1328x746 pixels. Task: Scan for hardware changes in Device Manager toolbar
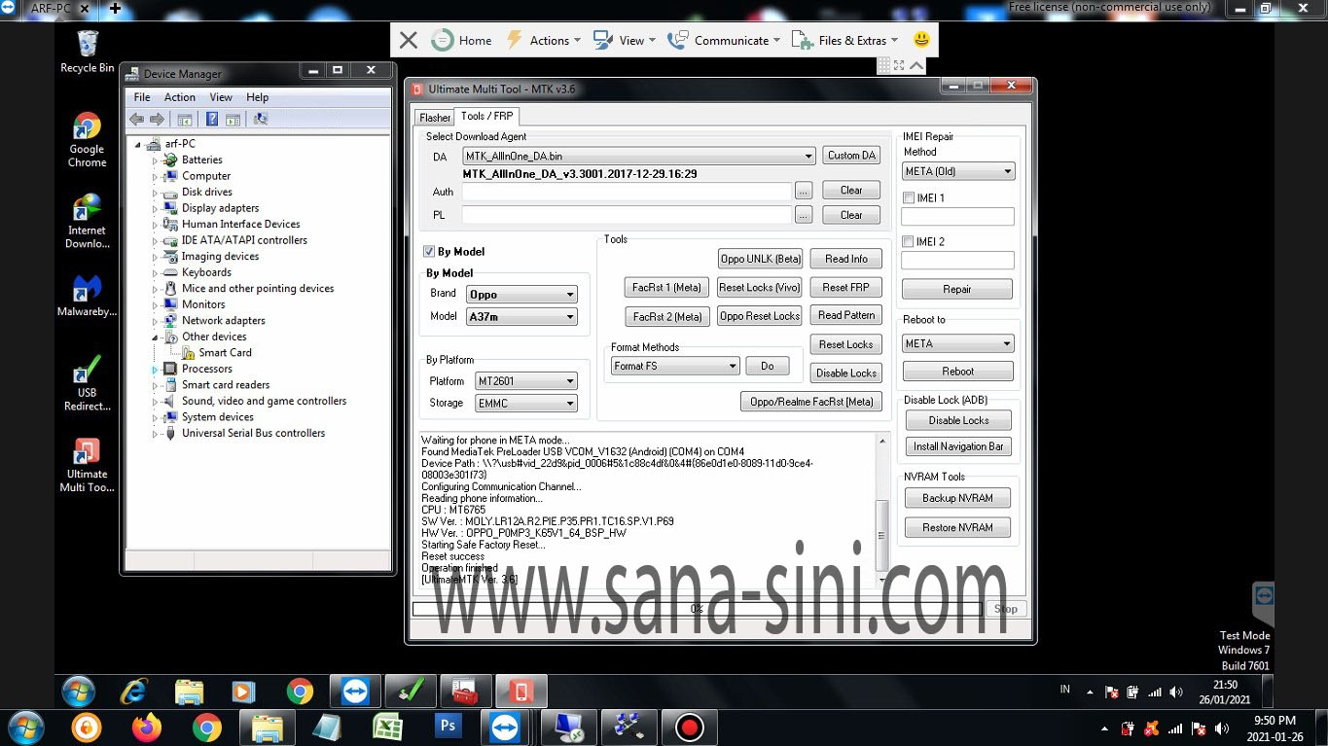pyautogui.click(x=260, y=120)
